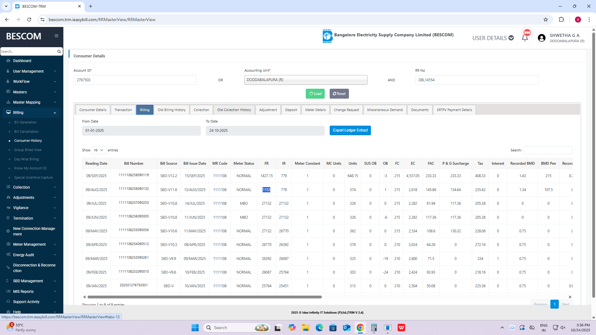Click the notification bell icon
The width and height of the screenshot is (596, 335).
click(525, 38)
